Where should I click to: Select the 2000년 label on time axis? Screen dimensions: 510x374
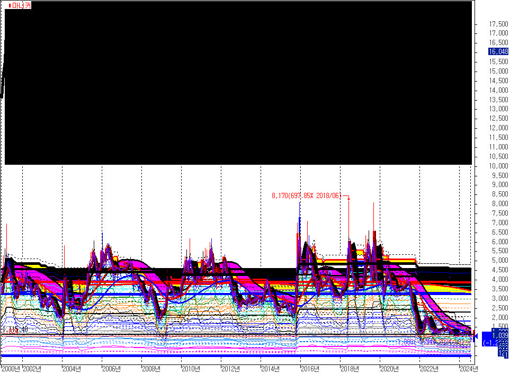12,369
